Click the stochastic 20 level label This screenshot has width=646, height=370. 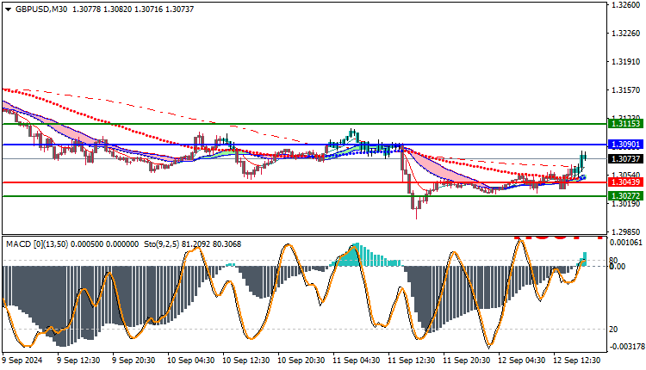tap(613, 330)
